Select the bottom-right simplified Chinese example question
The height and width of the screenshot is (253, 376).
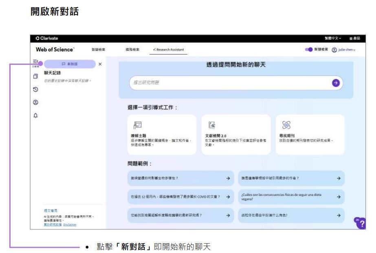[x=291, y=216]
